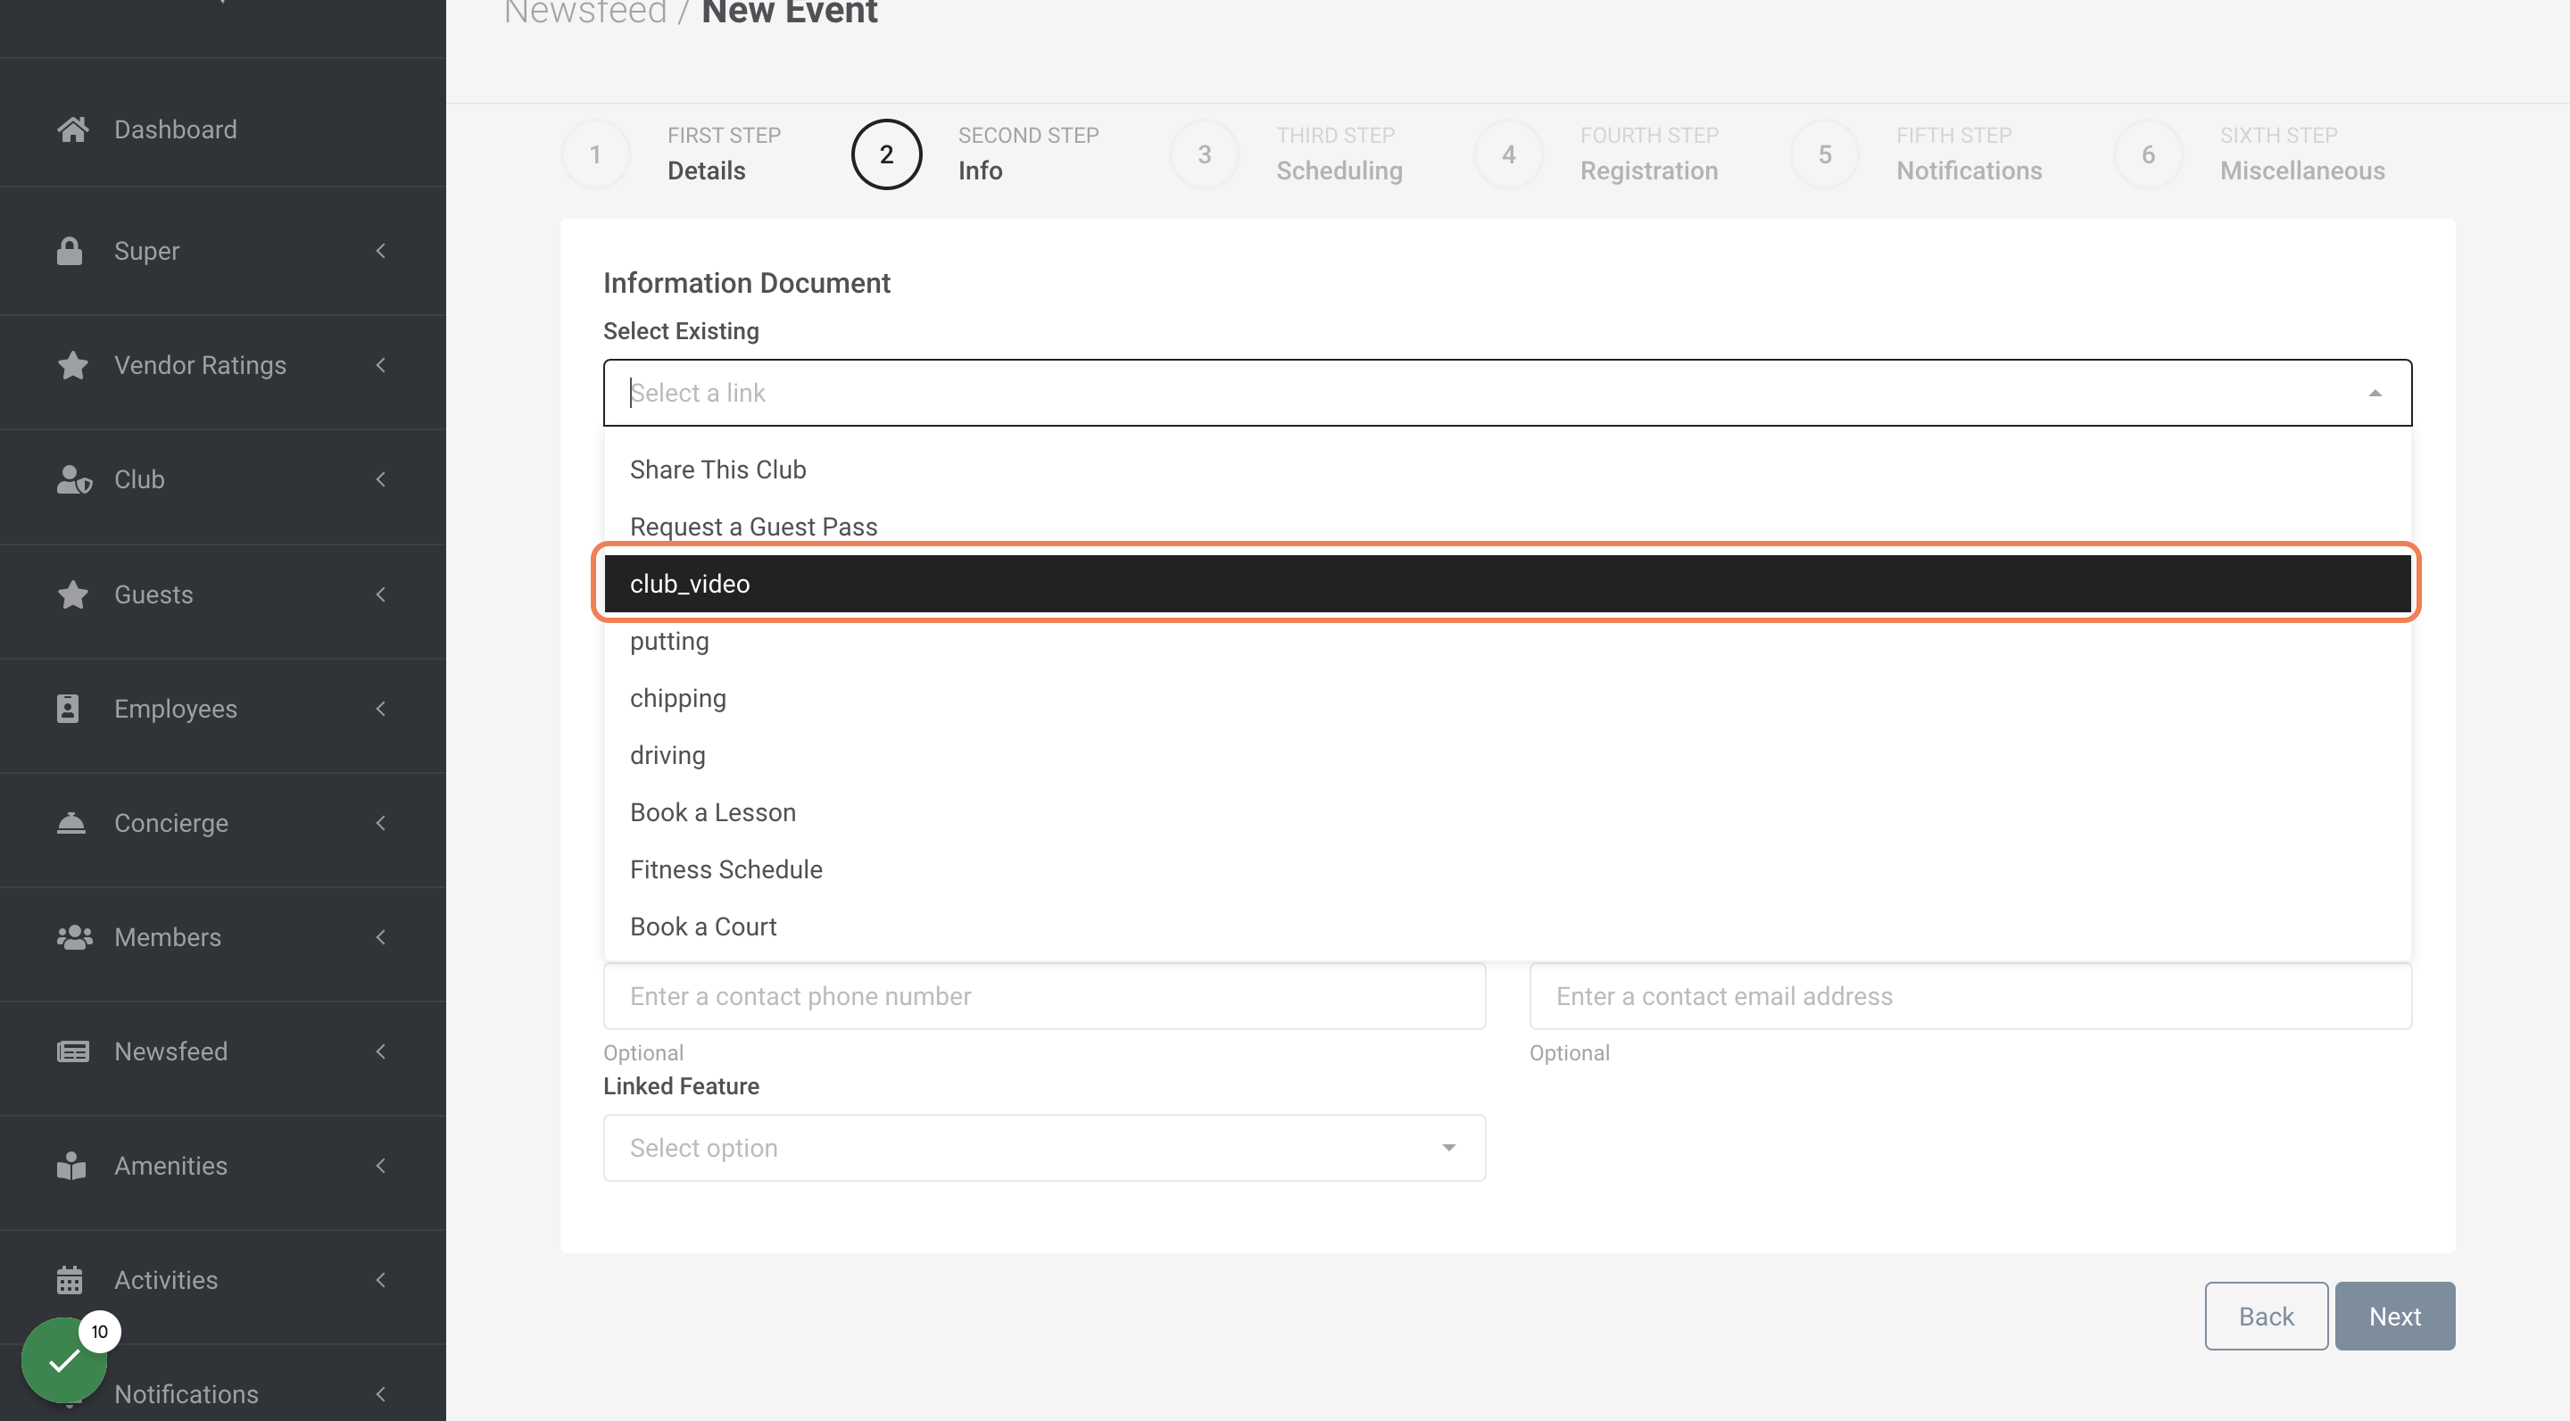Click the Super lock icon
This screenshot has width=2570, height=1421.
pos(70,251)
